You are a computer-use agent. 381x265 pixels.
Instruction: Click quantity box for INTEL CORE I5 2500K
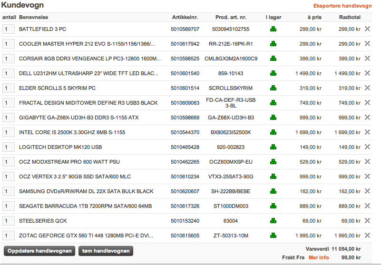(x=9, y=132)
